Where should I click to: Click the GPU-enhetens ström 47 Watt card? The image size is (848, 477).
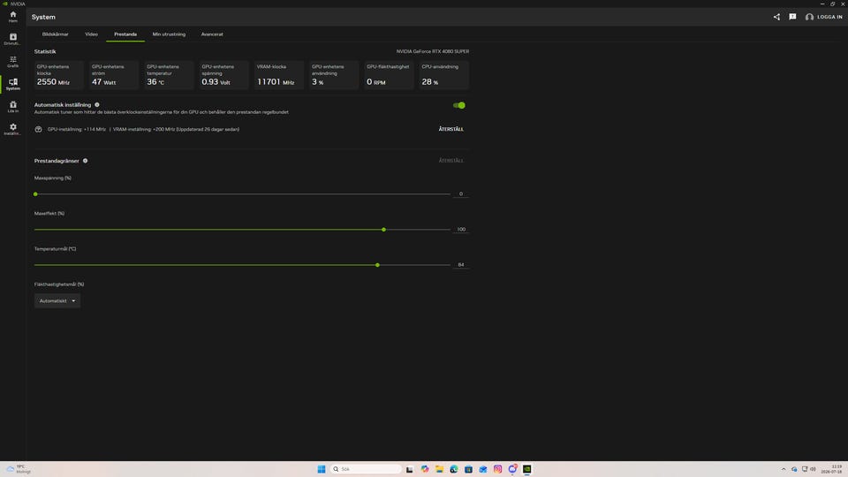114,75
